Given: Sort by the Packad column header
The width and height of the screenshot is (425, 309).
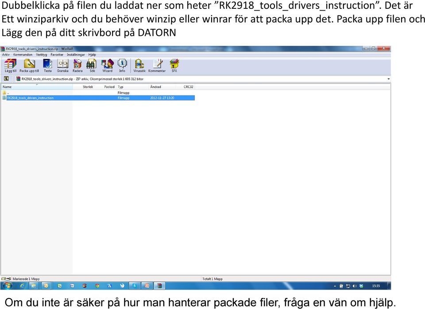Looking at the screenshot, I should [105, 87].
